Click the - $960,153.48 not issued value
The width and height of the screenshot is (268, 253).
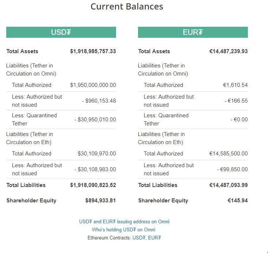[99, 101]
